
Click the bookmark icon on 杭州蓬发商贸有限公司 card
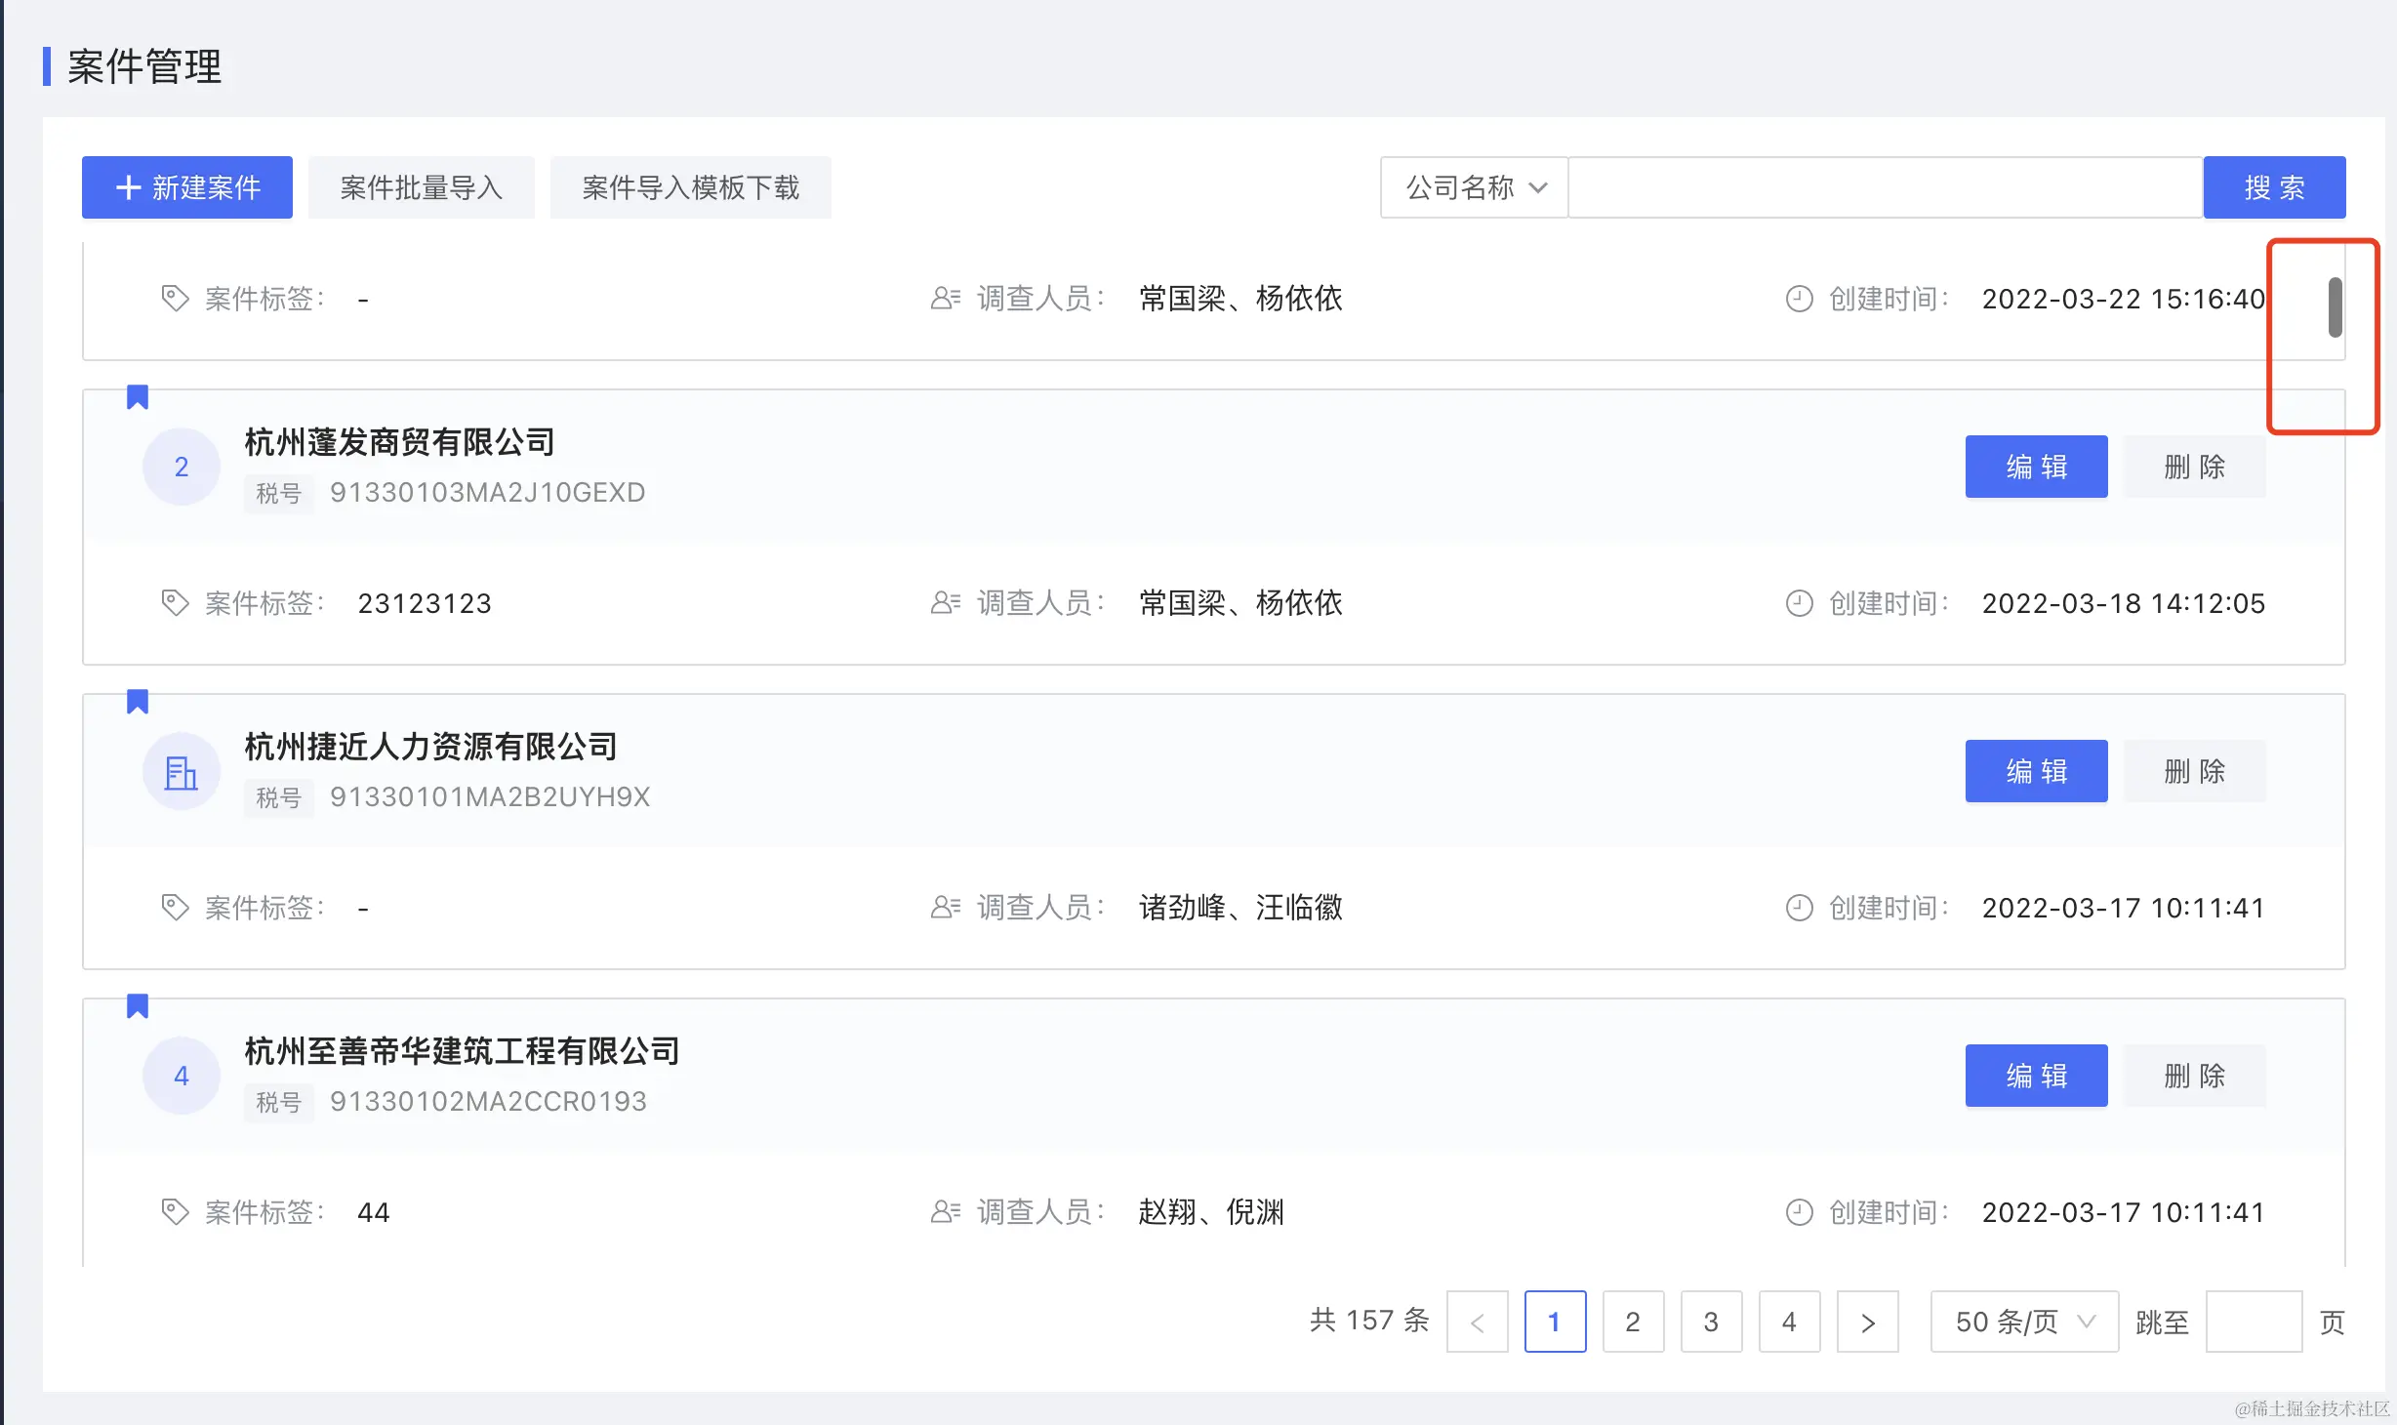[138, 397]
